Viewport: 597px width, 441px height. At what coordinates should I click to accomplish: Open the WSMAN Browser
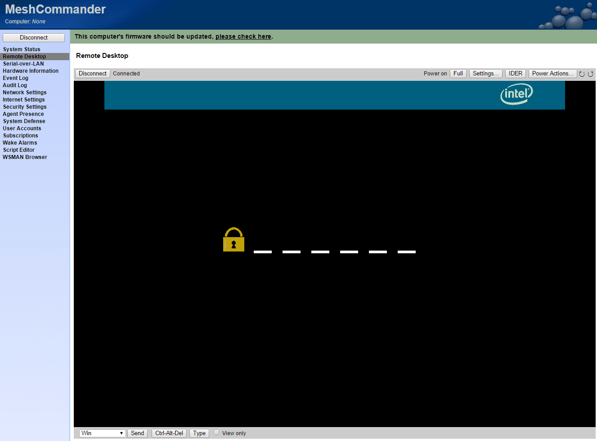coord(25,157)
